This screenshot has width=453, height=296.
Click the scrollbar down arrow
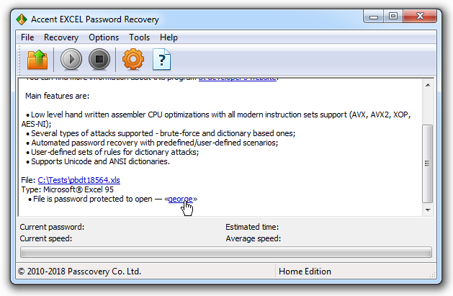(x=428, y=210)
